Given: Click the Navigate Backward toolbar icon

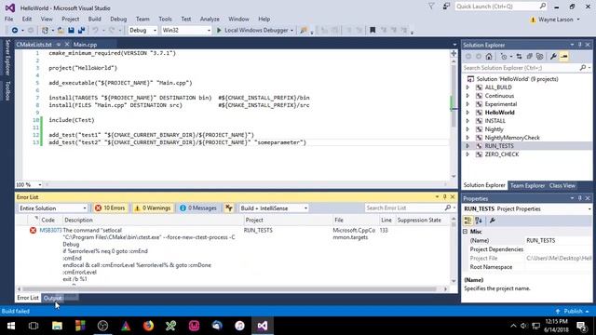Looking at the screenshot, I should pos(15,30).
